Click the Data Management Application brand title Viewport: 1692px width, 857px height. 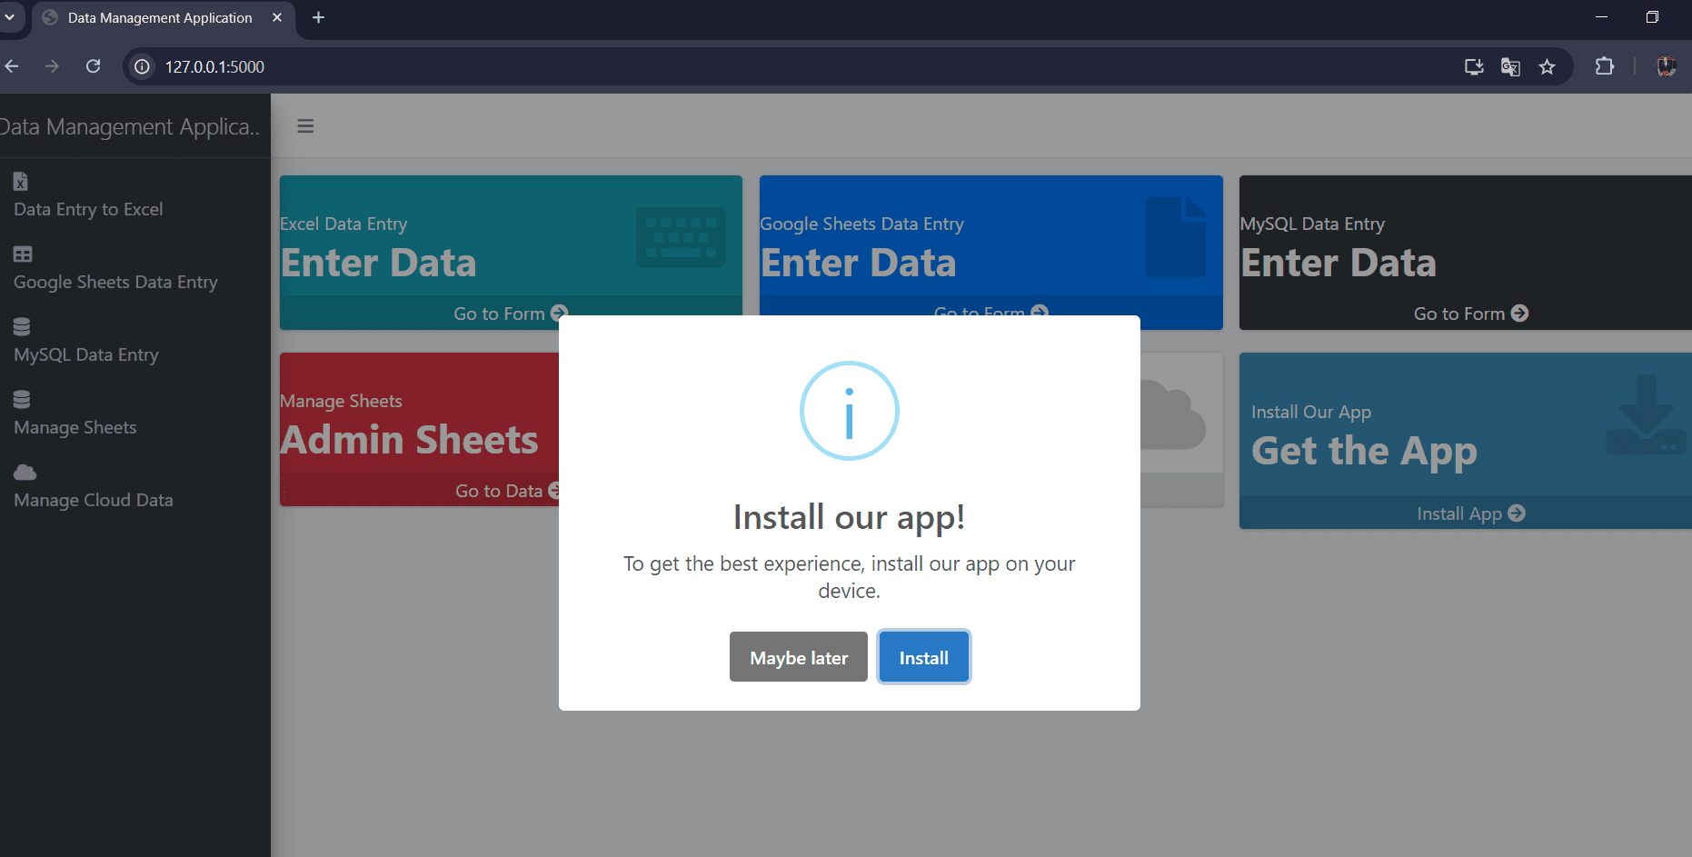click(x=130, y=126)
